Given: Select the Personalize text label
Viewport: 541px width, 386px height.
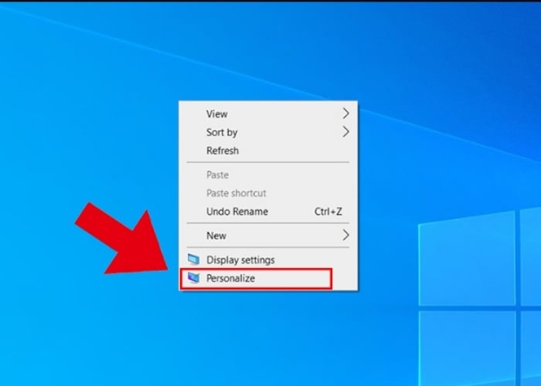Looking at the screenshot, I should point(230,278).
